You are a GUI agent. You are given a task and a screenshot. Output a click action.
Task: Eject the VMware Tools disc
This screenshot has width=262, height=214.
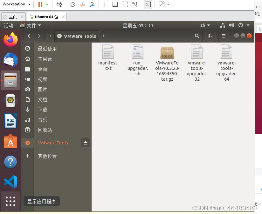(x=86, y=143)
